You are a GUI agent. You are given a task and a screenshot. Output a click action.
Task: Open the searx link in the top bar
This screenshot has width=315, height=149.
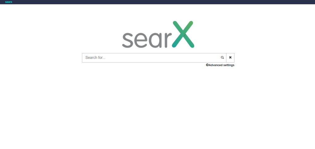pyautogui.click(x=9, y=2)
